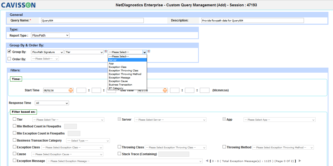Check Business Transaction Category filter

[x=15, y=140]
